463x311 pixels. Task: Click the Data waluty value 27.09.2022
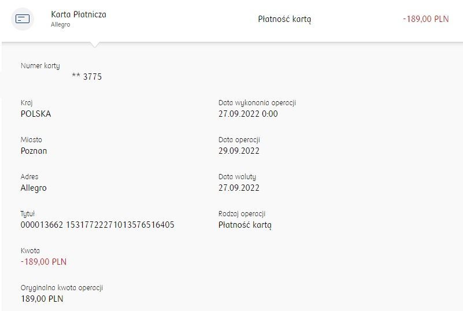pyautogui.click(x=239, y=188)
